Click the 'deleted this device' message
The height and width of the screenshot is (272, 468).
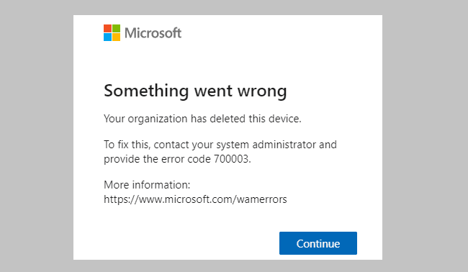point(255,119)
